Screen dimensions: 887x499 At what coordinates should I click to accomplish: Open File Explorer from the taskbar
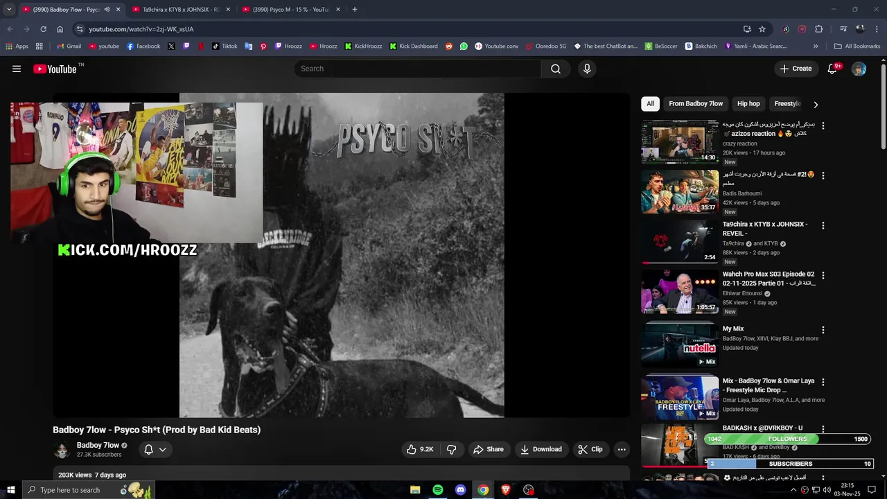point(415,490)
